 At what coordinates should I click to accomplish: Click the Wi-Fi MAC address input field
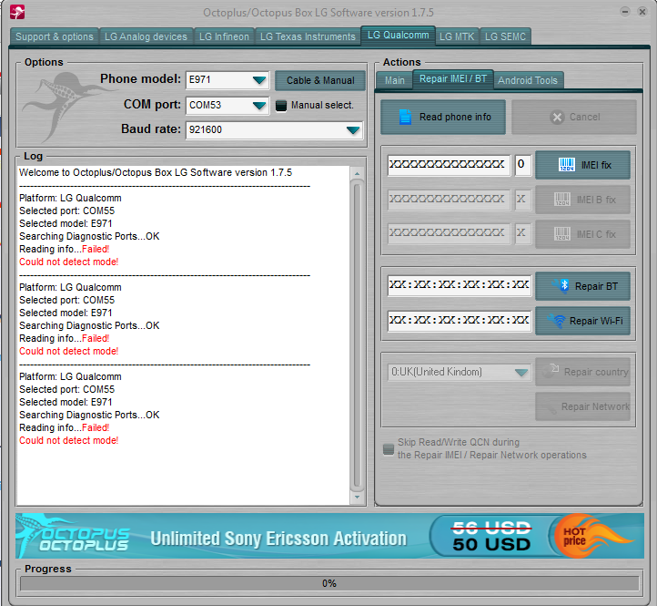click(x=460, y=321)
